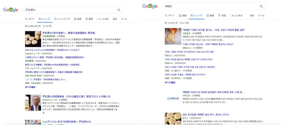Open （１１）アビガン「月内承認を目指したい」 link
Image resolution: width=281 pixels, height=129 pixels.
[x=46, y=80]
